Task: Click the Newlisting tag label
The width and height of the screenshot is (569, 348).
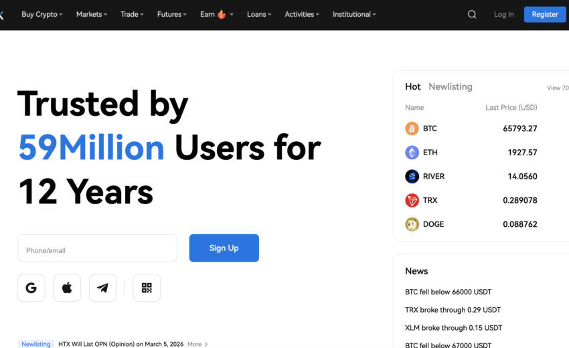Action: tap(36, 344)
